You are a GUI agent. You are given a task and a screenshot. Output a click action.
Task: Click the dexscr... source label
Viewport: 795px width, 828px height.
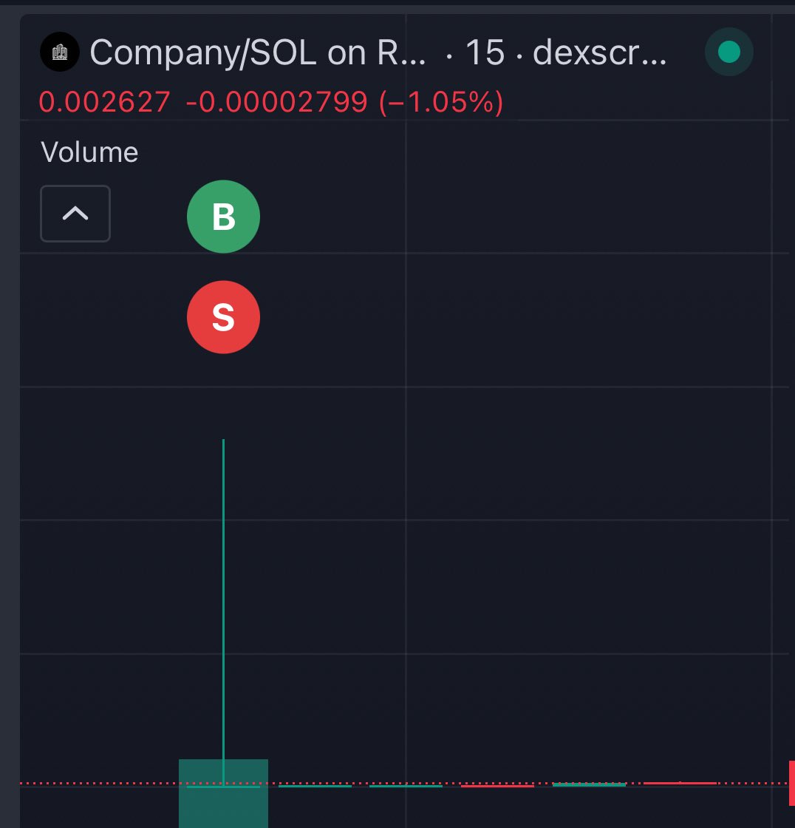tap(600, 52)
